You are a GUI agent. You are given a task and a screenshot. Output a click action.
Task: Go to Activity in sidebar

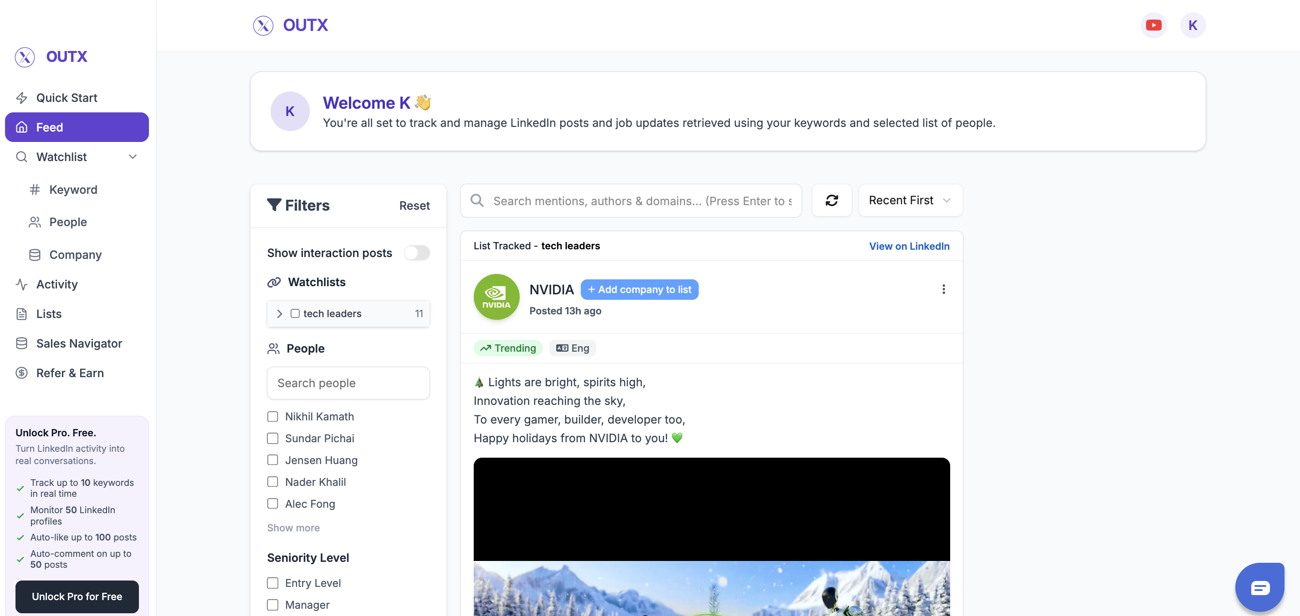(57, 284)
